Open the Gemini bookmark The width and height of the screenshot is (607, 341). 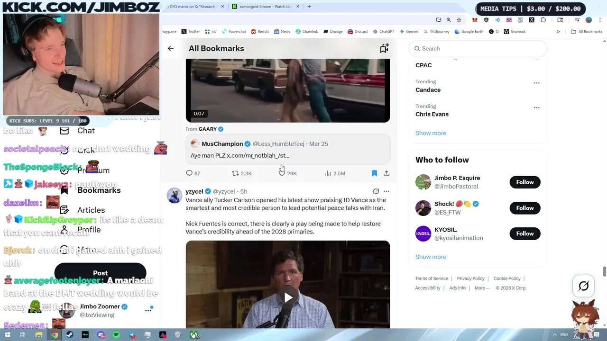(408, 32)
